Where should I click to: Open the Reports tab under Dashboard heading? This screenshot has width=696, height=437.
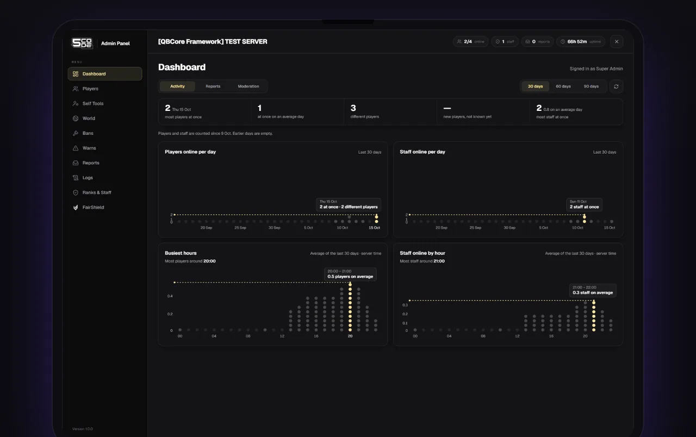coord(213,86)
